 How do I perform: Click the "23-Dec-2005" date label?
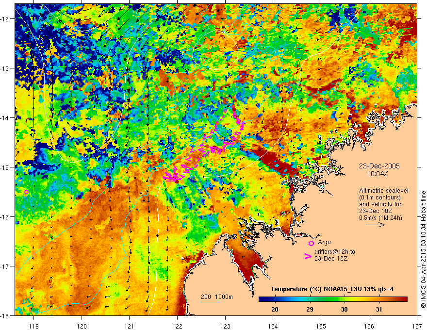379,166
